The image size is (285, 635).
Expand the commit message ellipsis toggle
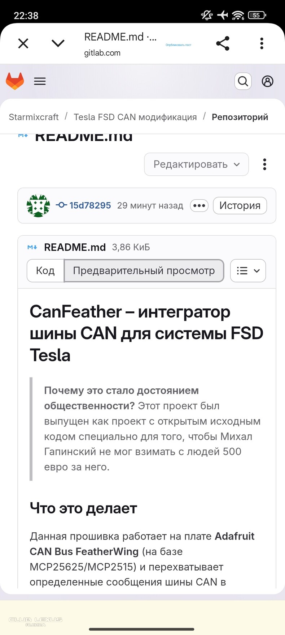[199, 205]
